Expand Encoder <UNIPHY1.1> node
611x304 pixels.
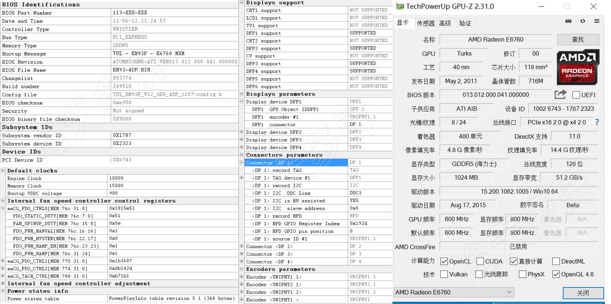(242, 277)
